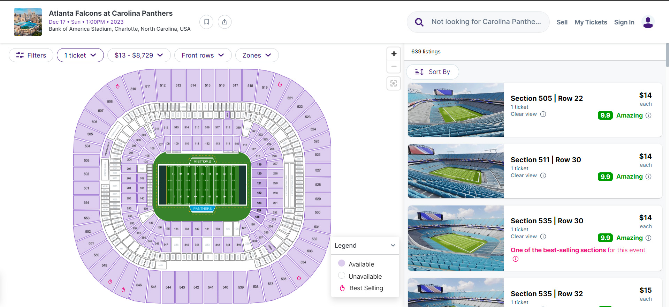Zoom in on the stadium map
Viewport: 670px width, 307px height.
pos(394,54)
